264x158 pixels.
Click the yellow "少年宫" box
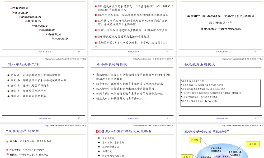187,156
